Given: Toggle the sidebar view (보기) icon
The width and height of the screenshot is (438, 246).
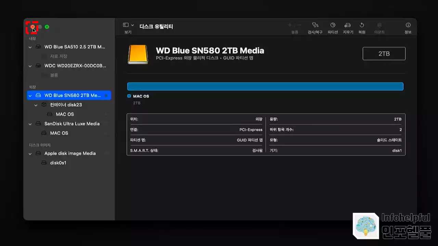Looking at the screenshot, I should click(x=126, y=25).
